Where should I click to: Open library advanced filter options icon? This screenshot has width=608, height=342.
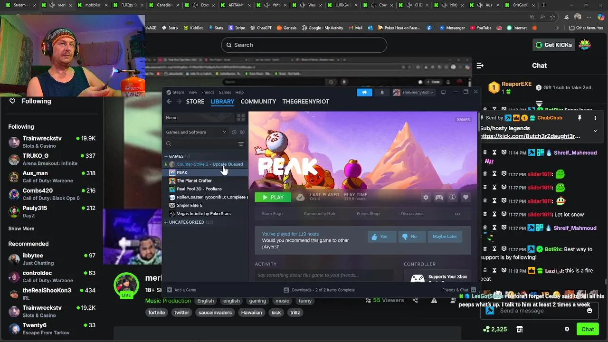pyautogui.click(x=241, y=144)
